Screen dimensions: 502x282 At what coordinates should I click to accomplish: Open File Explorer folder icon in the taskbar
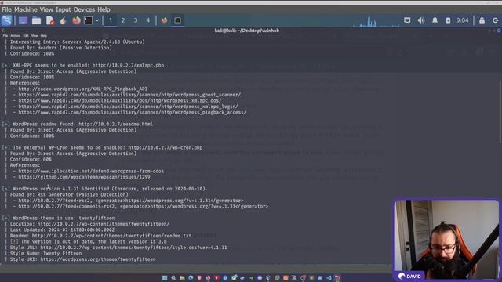point(182,278)
